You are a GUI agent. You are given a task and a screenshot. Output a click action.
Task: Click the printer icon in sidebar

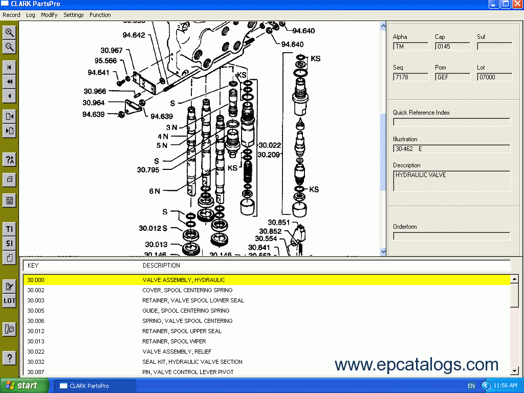(x=9, y=180)
